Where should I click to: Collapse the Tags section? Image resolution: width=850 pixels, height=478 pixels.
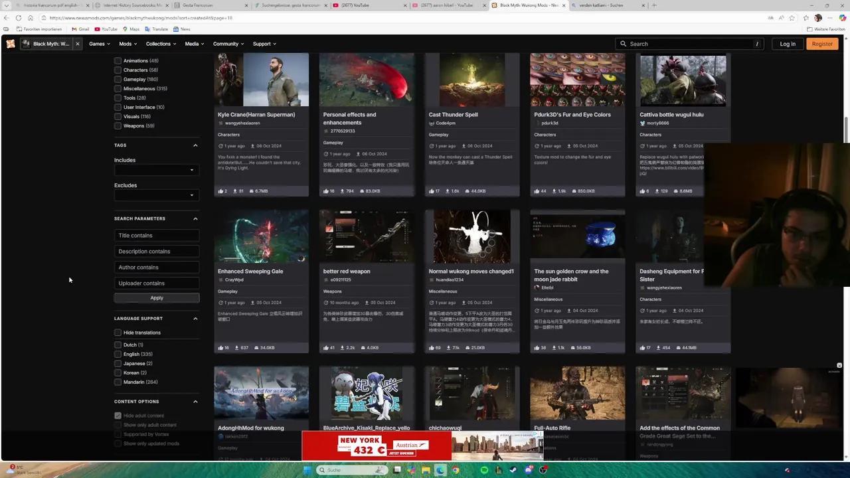195,145
